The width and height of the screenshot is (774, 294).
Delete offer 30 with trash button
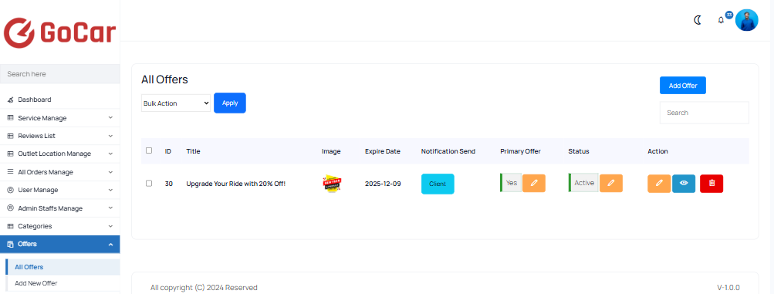[x=711, y=184]
